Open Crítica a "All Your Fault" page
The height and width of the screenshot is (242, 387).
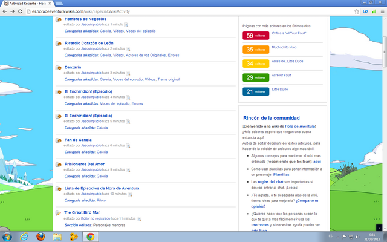click(289, 33)
